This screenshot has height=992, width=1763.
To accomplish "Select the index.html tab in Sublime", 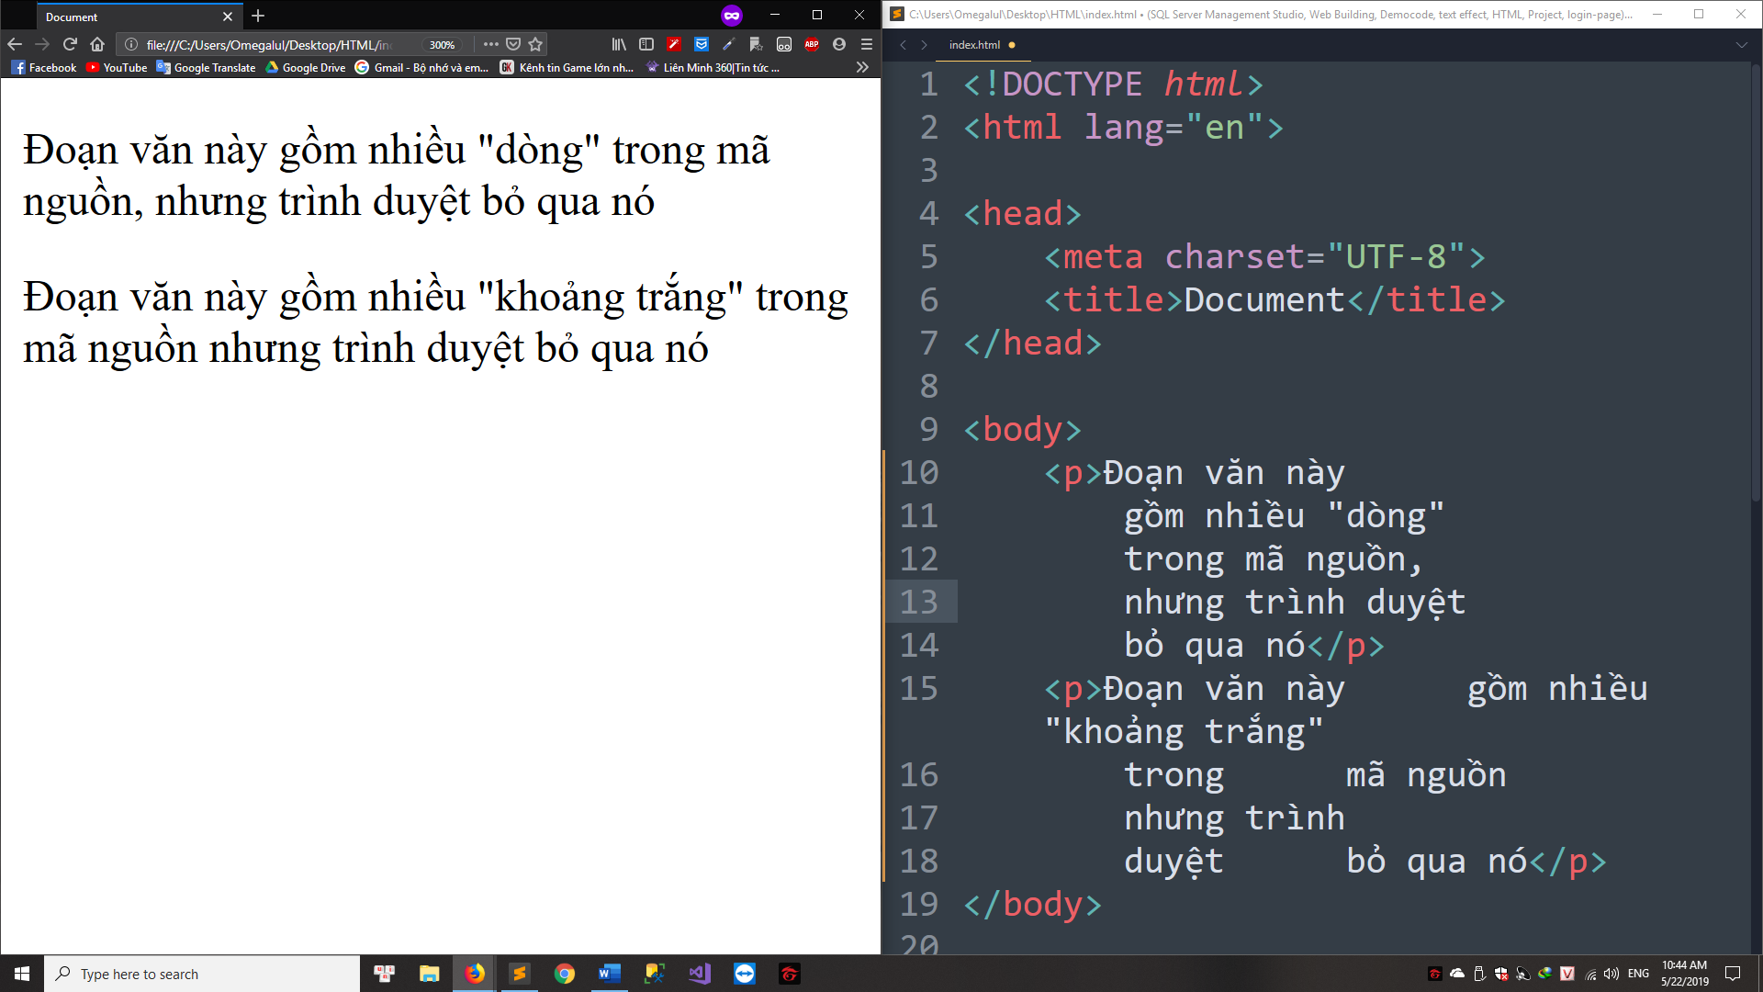I will click(x=975, y=44).
